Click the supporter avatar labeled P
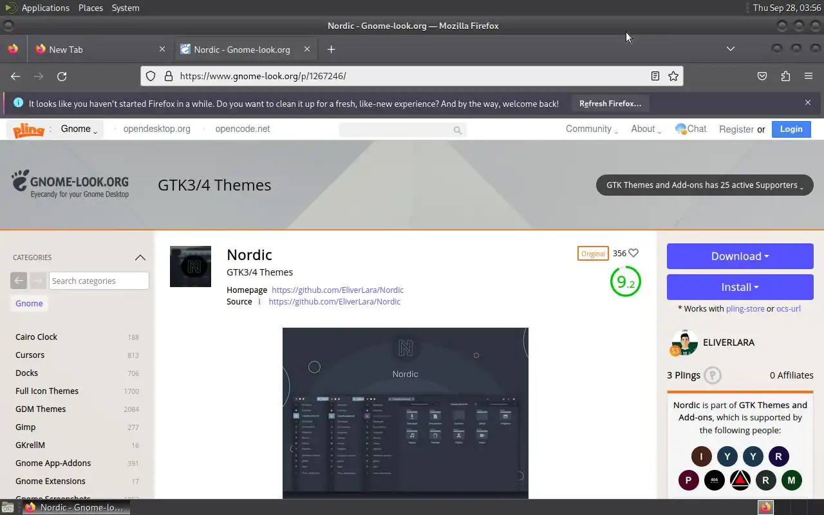The height and width of the screenshot is (515, 824). (x=689, y=480)
